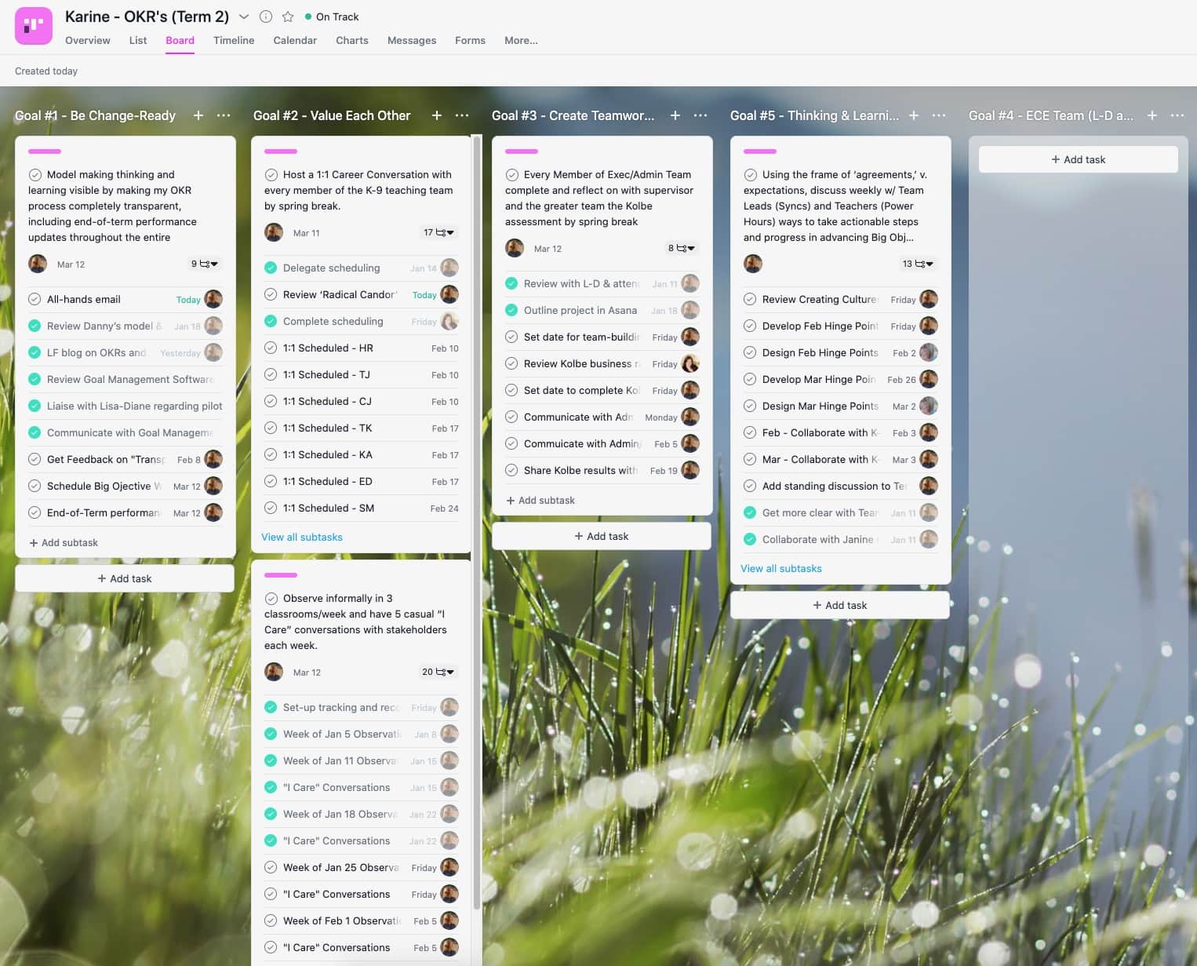Click the pink Asana project icon
Screen dimensions: 1197x966
click(x=34, y=26)
